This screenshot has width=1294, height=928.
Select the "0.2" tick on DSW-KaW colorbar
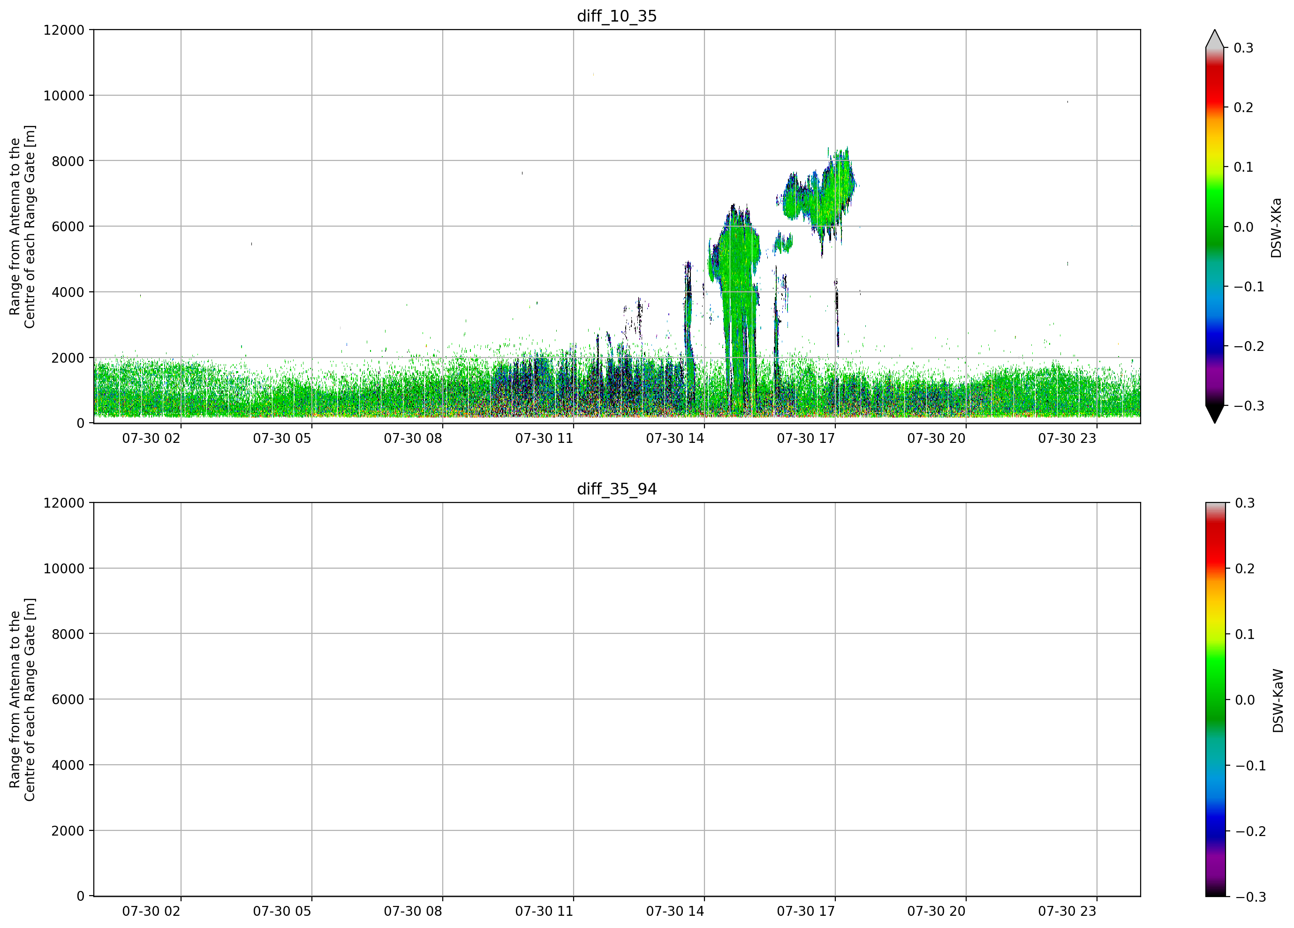(1245, 569)
